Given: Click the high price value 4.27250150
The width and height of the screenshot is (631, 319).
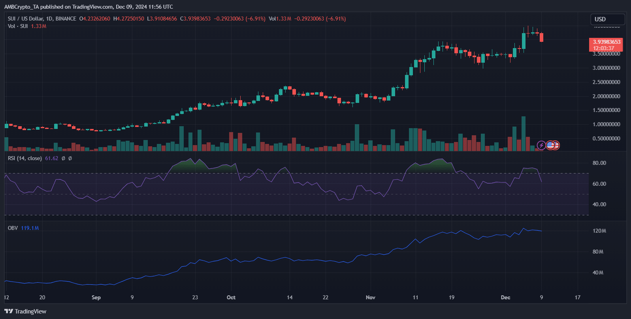Looking at the screenshot, I should (x=130, y=19).
